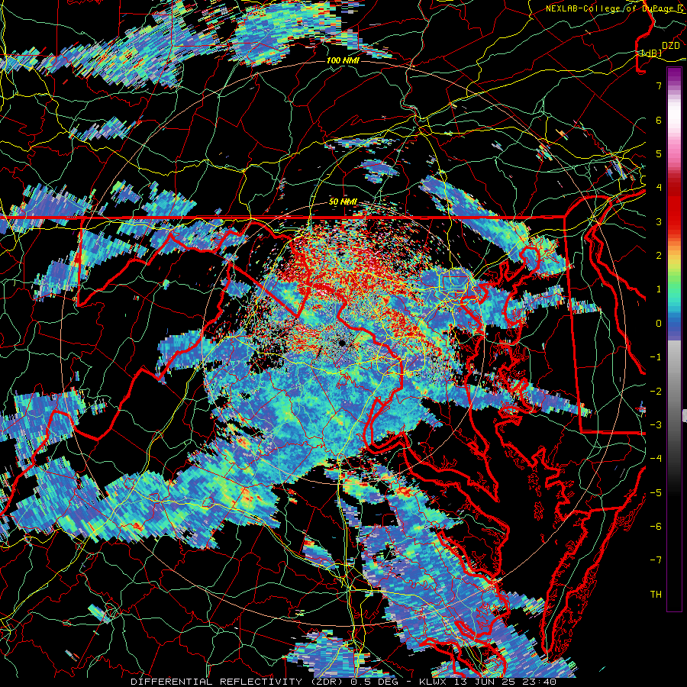This screenshot has width=687, height=687.
Task: Select the -2 value on the scale
Action: click(656, 392)
